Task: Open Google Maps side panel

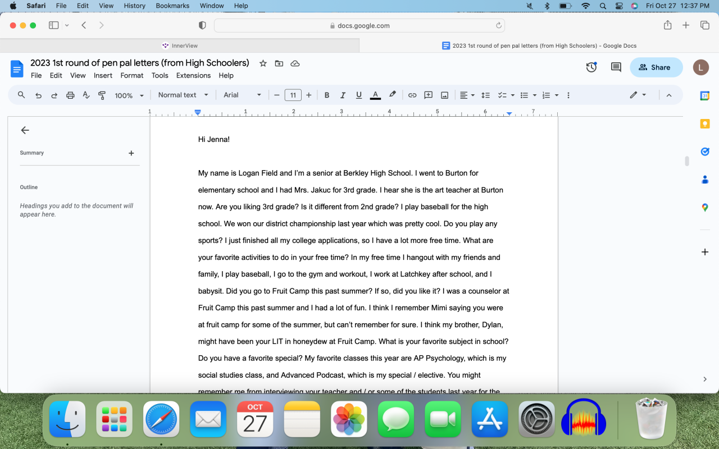Action: (705, 208)
